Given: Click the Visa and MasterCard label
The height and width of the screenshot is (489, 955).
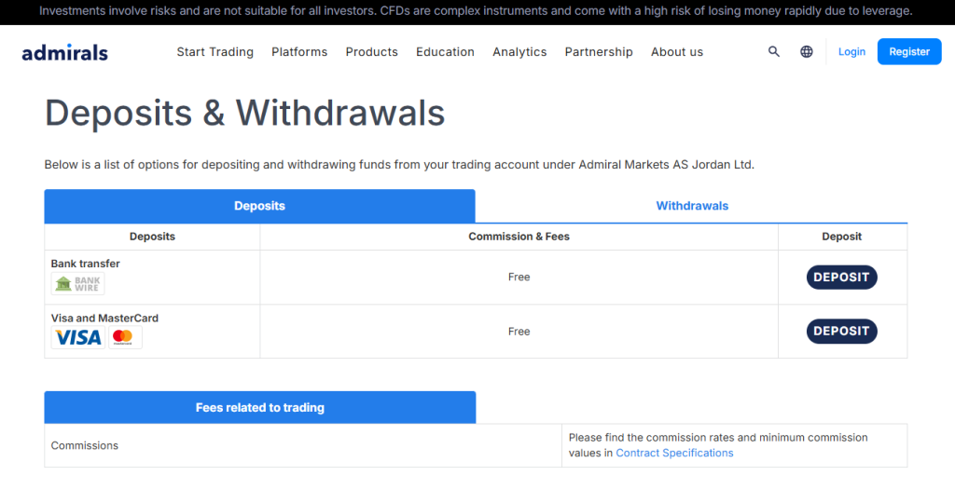Looking at the screenshot, I should [x=104, y=319].
